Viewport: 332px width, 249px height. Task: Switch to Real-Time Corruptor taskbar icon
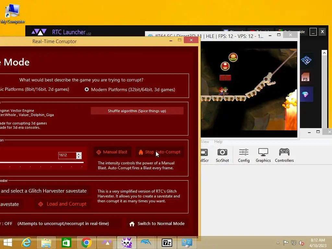[127, 243]
